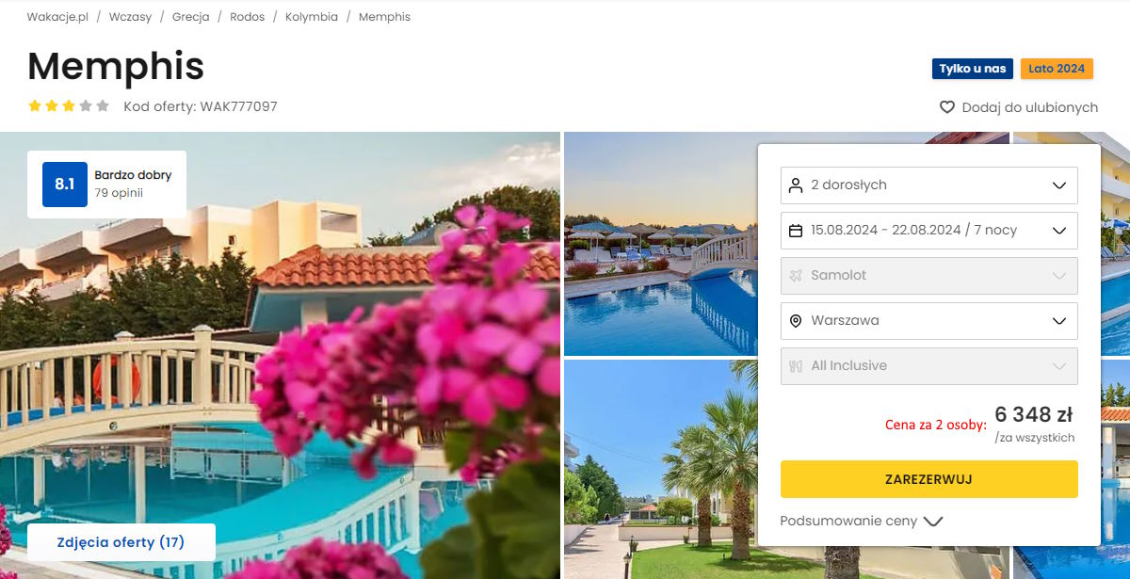Open the 79 opinii reviews link
The image size is (1130, 579).
pos(119,193)
